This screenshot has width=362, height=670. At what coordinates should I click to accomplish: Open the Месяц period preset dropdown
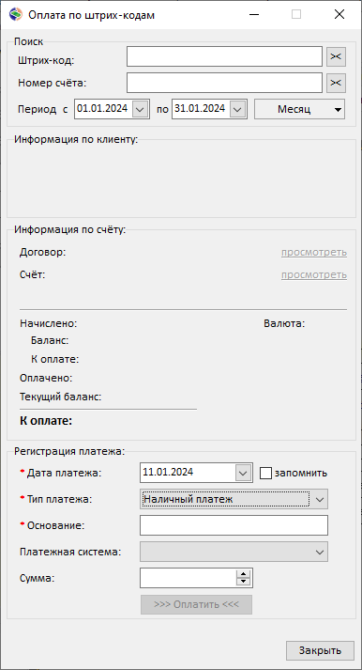pyautogui.click(x=299, y=109)
